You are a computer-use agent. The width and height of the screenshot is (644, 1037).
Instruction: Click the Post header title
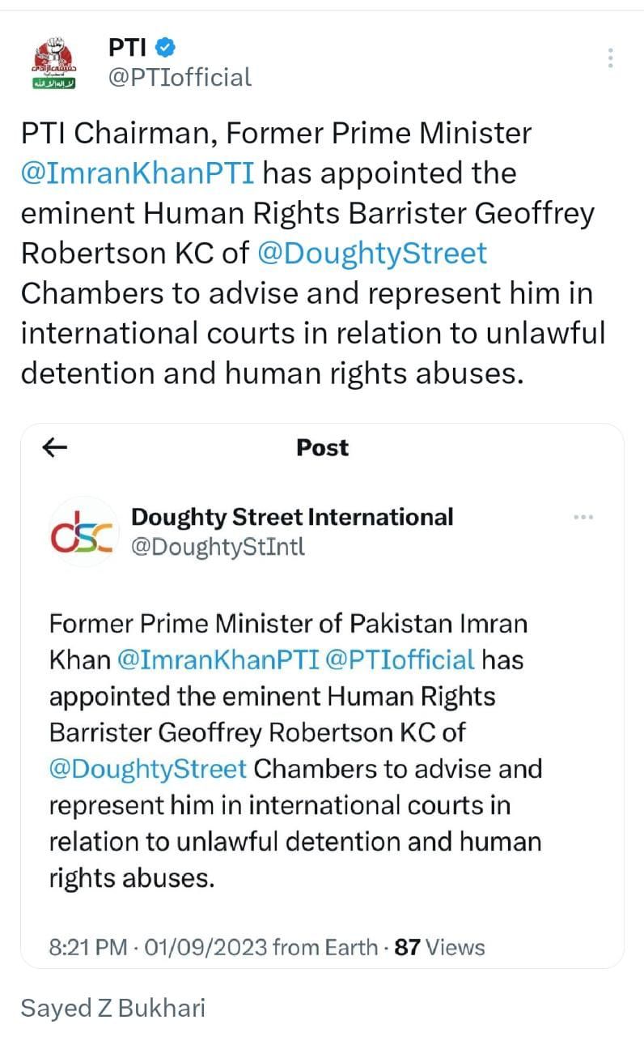[x=322, y=447]
